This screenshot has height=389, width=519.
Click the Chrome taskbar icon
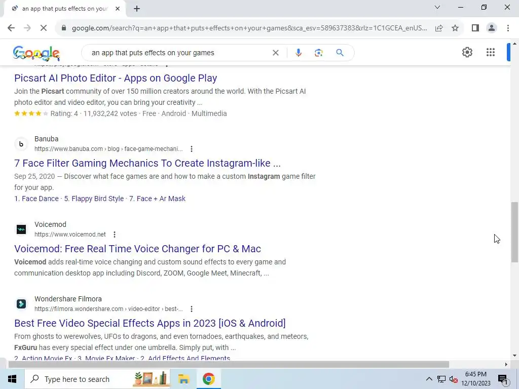tap(208, 379)
